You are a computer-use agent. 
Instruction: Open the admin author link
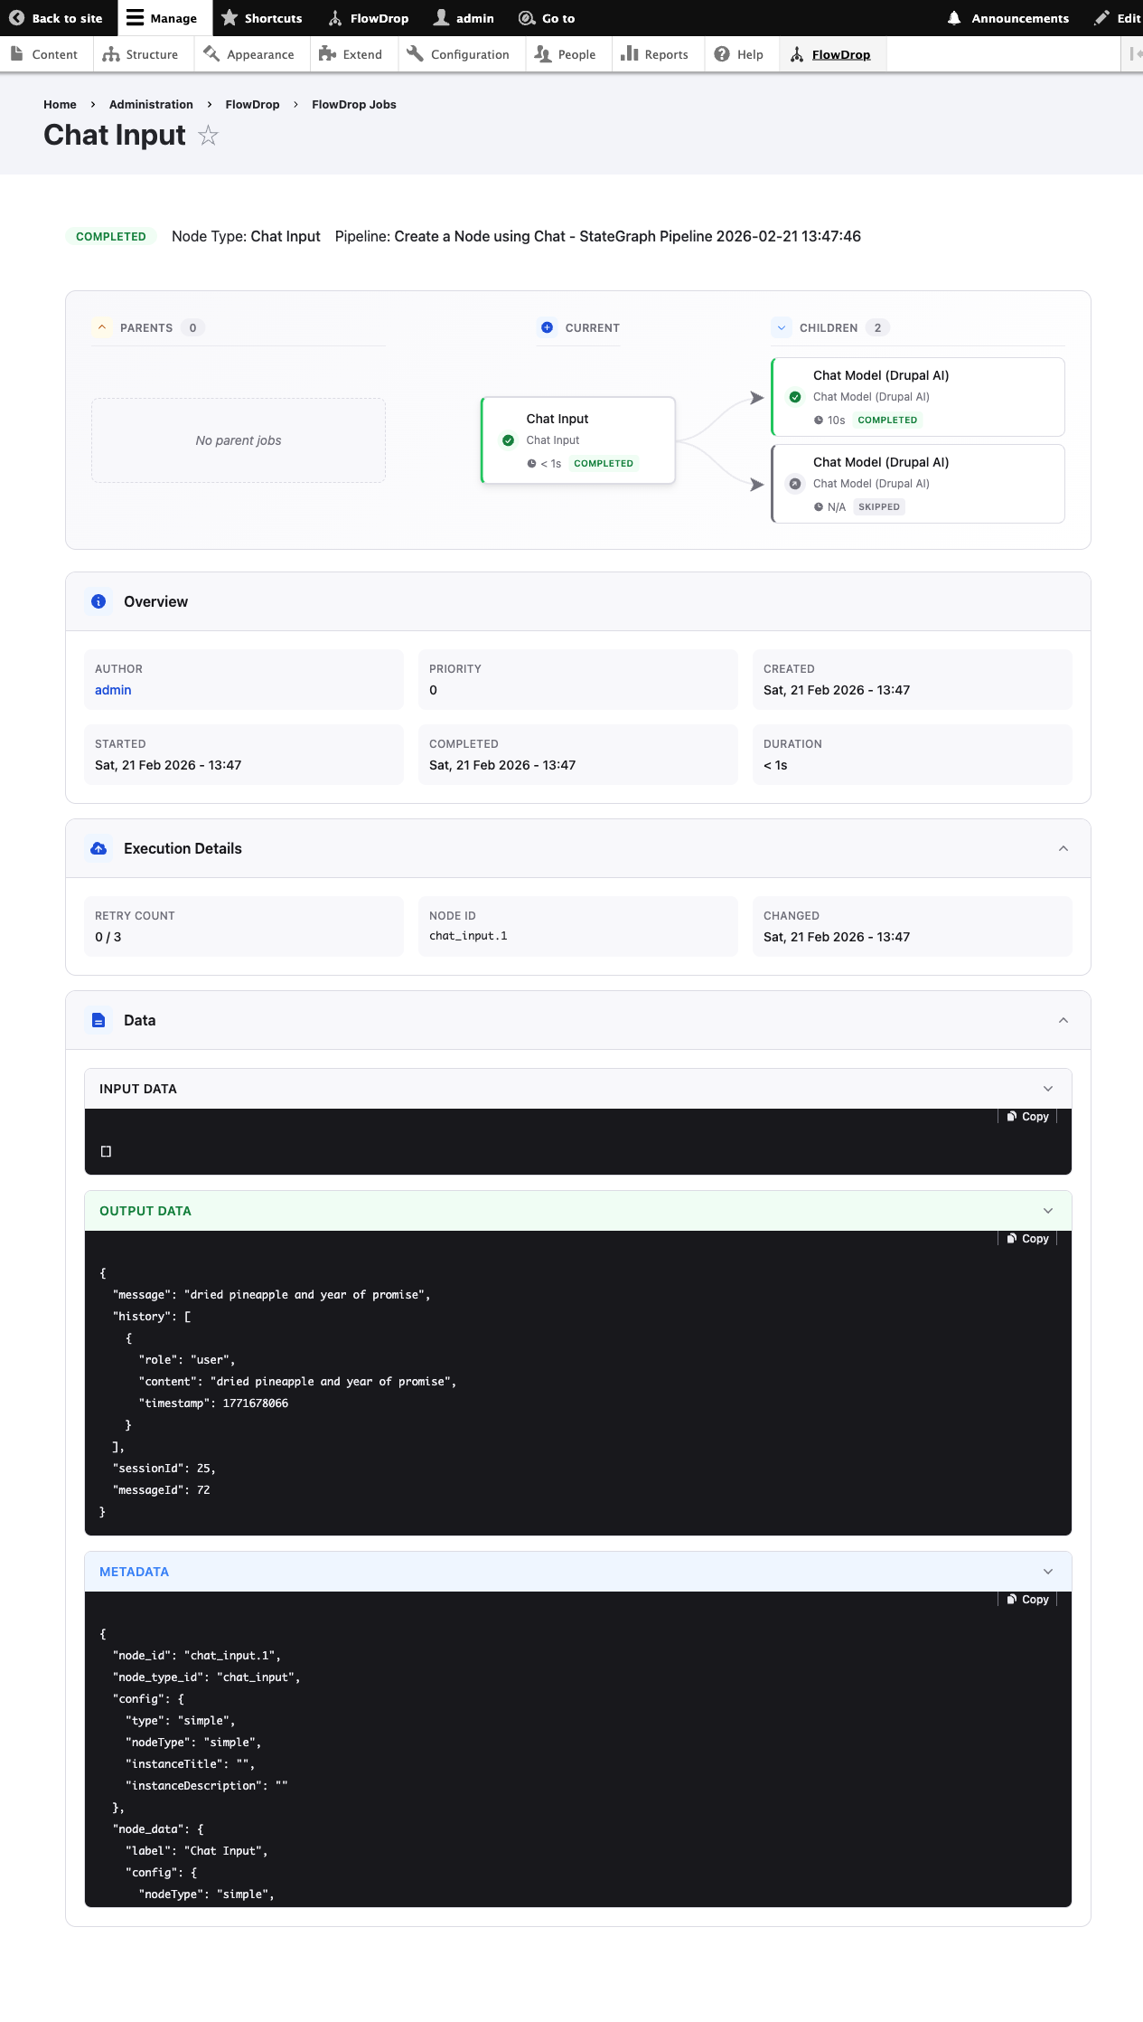(113, 690)
